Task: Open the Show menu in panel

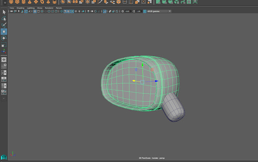Action: coord(40,8)
